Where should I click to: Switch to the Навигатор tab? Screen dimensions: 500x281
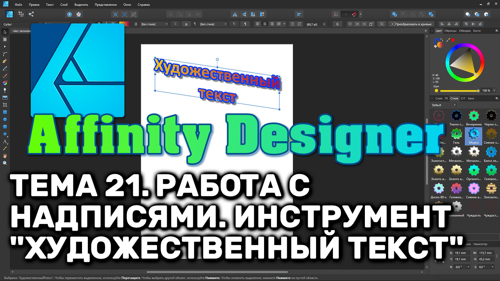click(x=480, y=244)
